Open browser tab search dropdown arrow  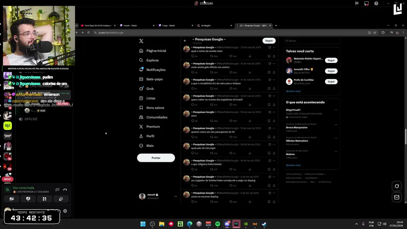coord(77,25)
